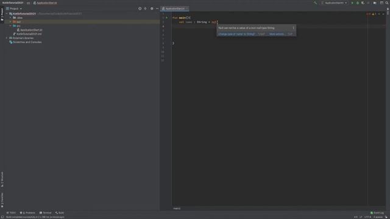Click the Build Project hammer icon
Viewport: 390px width, 219px height.
[315, 3]
